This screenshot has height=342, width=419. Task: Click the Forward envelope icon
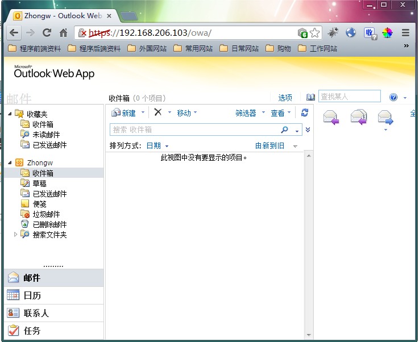385,118
